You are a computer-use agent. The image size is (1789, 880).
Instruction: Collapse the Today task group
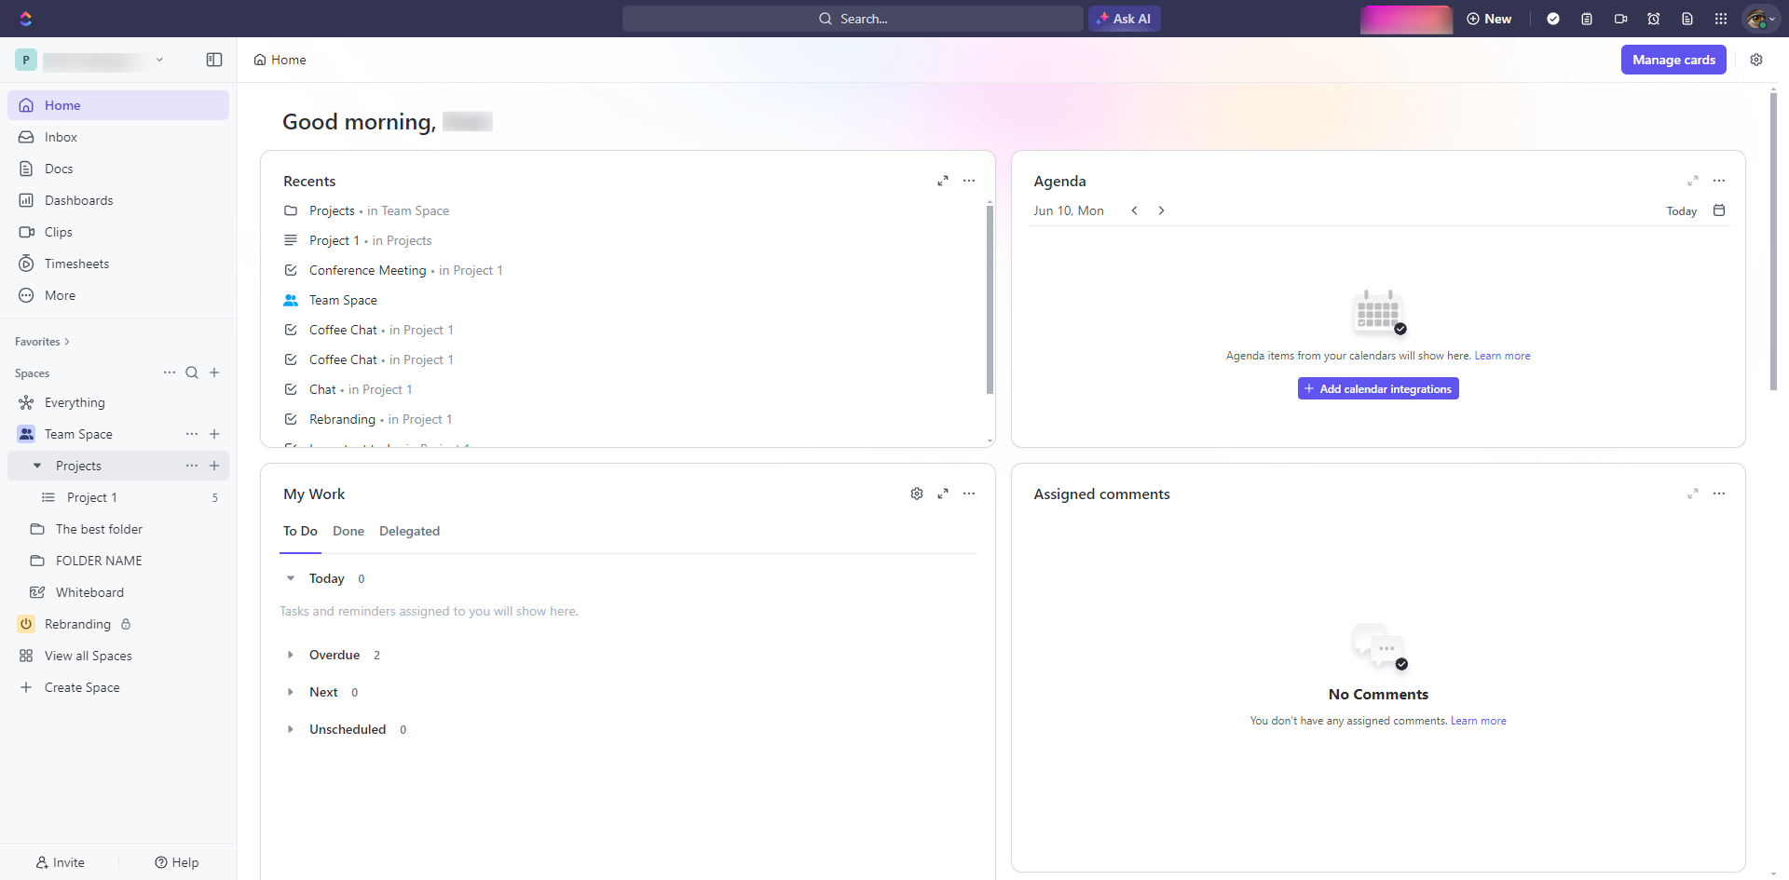pos(291,578)
